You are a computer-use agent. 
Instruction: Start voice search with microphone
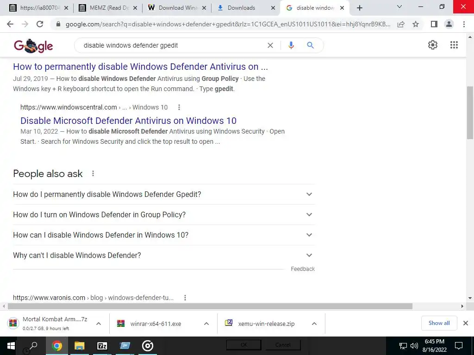[291, 45]
